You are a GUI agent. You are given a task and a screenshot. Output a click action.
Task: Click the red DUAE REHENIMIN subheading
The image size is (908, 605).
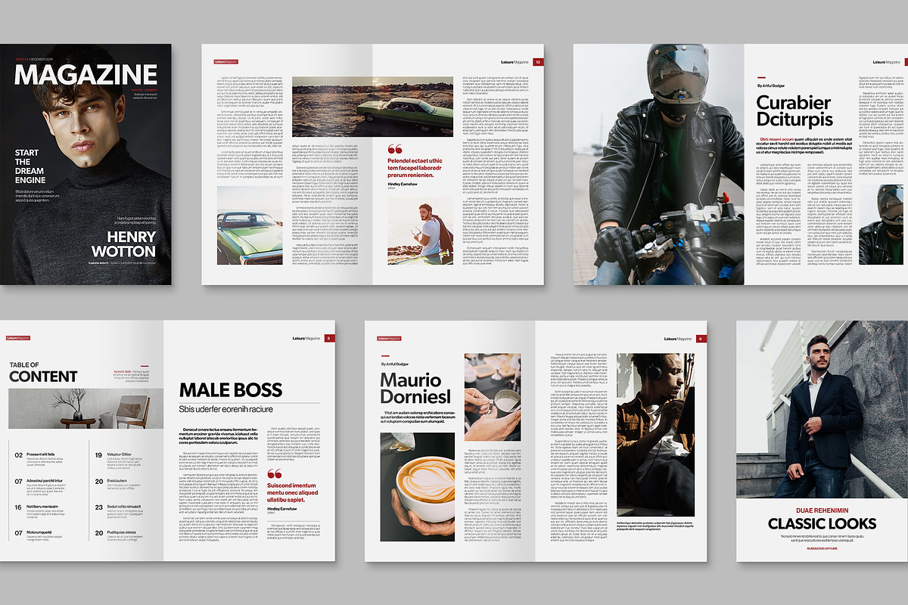coord(822,509)
